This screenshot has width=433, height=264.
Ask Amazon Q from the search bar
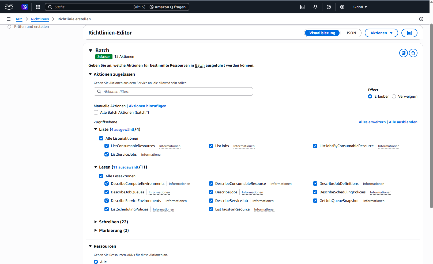coord(168,7)
